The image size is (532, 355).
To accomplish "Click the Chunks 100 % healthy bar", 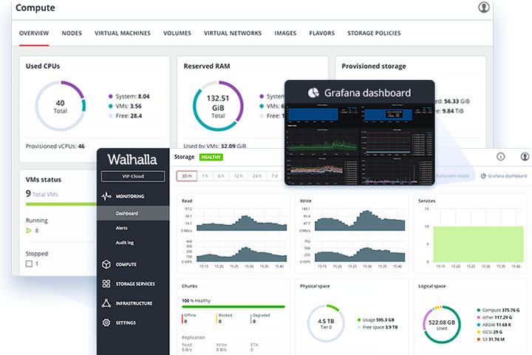I will (x=233, y=307).
